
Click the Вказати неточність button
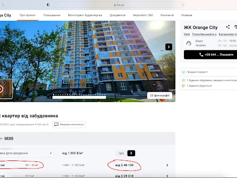click(69, 124)
